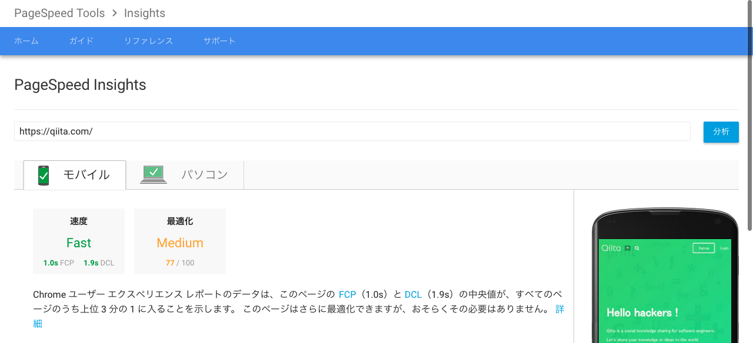Open the サポート menu item
The height and width of the screenshot is (343, 753).
point(219,41)
